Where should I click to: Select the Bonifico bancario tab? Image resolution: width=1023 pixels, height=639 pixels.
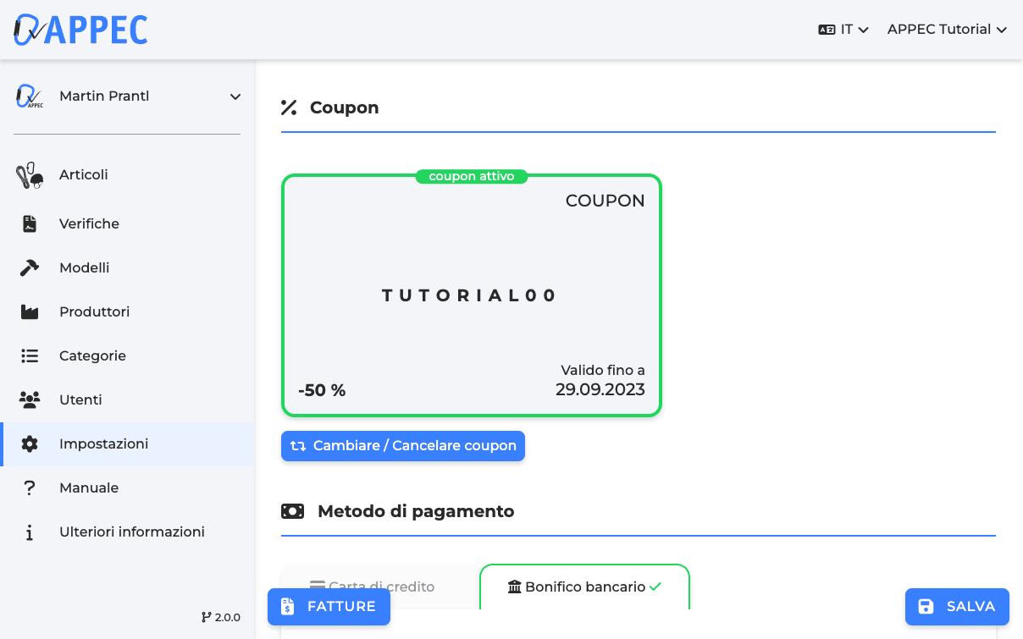point(584,587)
